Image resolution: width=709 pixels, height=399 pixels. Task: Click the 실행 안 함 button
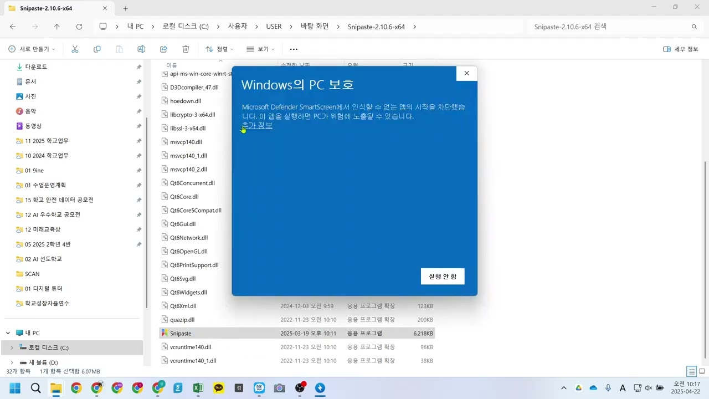[x=443, y=277]
